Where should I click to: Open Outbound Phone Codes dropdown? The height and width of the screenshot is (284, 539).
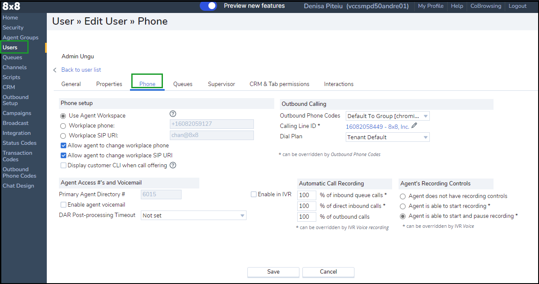click(388, 116)
